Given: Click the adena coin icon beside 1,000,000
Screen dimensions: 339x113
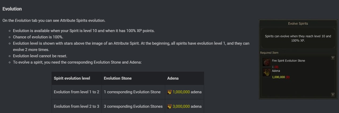Looking at the screenshot, I should [170, 92].
